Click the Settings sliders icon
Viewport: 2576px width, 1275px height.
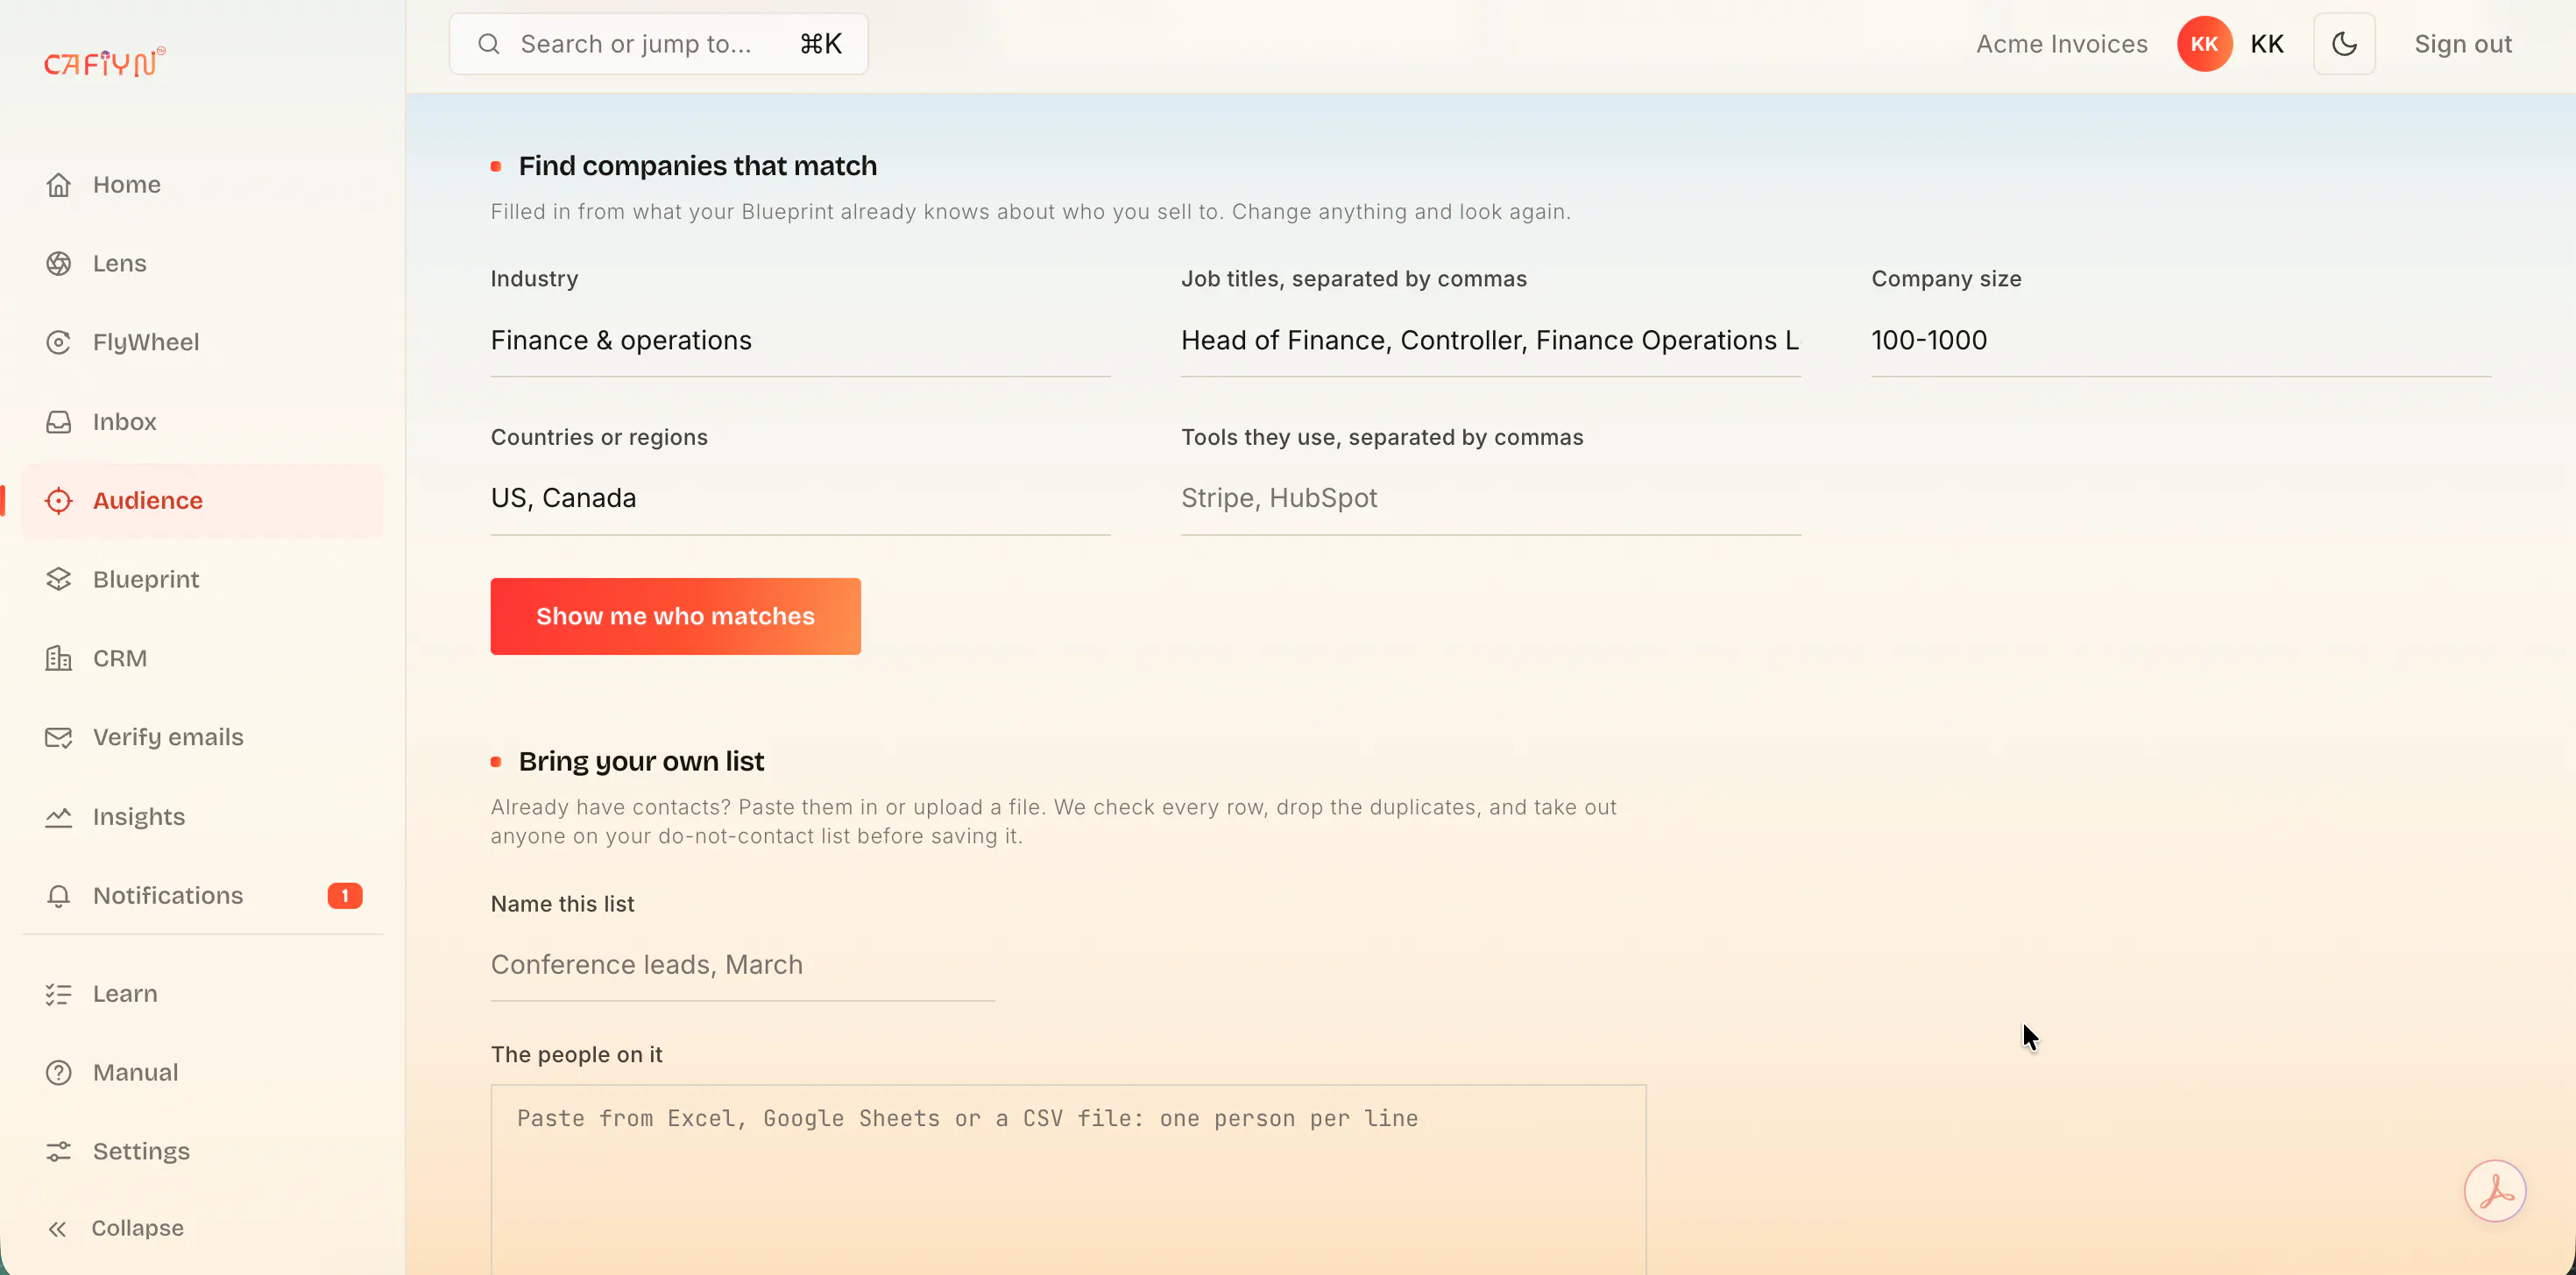pyautogui.click(x=59, y=1152)
